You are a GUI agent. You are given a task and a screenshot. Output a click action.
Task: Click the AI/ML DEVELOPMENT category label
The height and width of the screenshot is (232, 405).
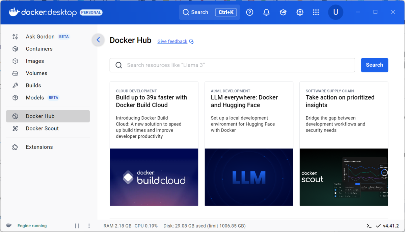(x=231, y=91)
